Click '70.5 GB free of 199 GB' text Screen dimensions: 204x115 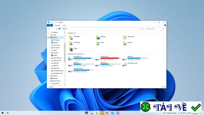[x=134, y=60]
